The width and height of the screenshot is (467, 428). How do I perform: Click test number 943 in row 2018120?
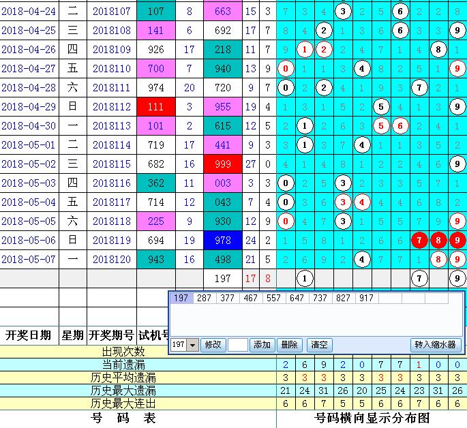pyautogui.click(x=155, y=259)
